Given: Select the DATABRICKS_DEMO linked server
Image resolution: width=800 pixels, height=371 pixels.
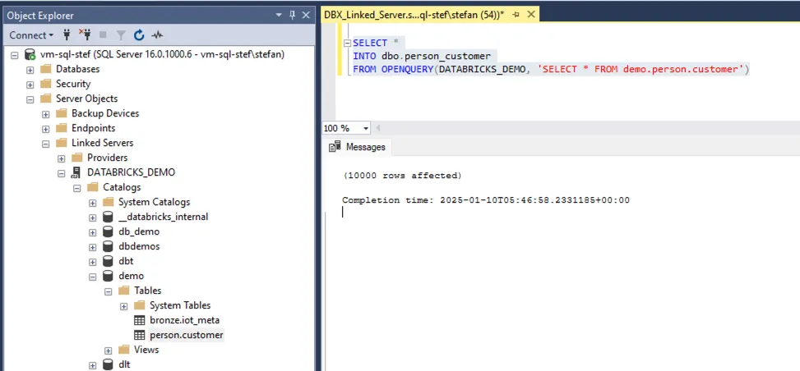Looking at the screenshot, I should pos(131,172).
